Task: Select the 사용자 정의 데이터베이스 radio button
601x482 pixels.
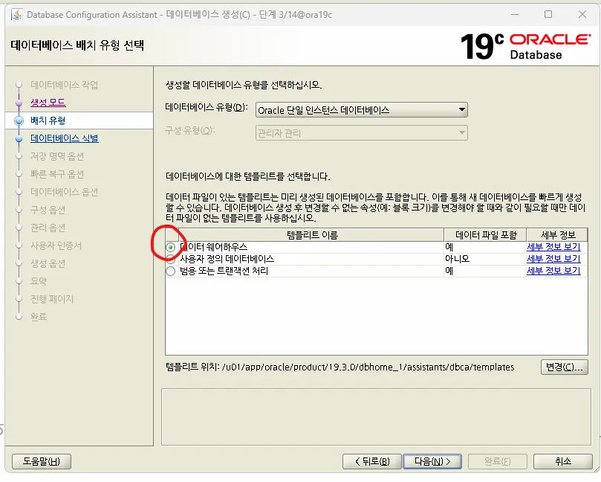Action: [171, 260]
